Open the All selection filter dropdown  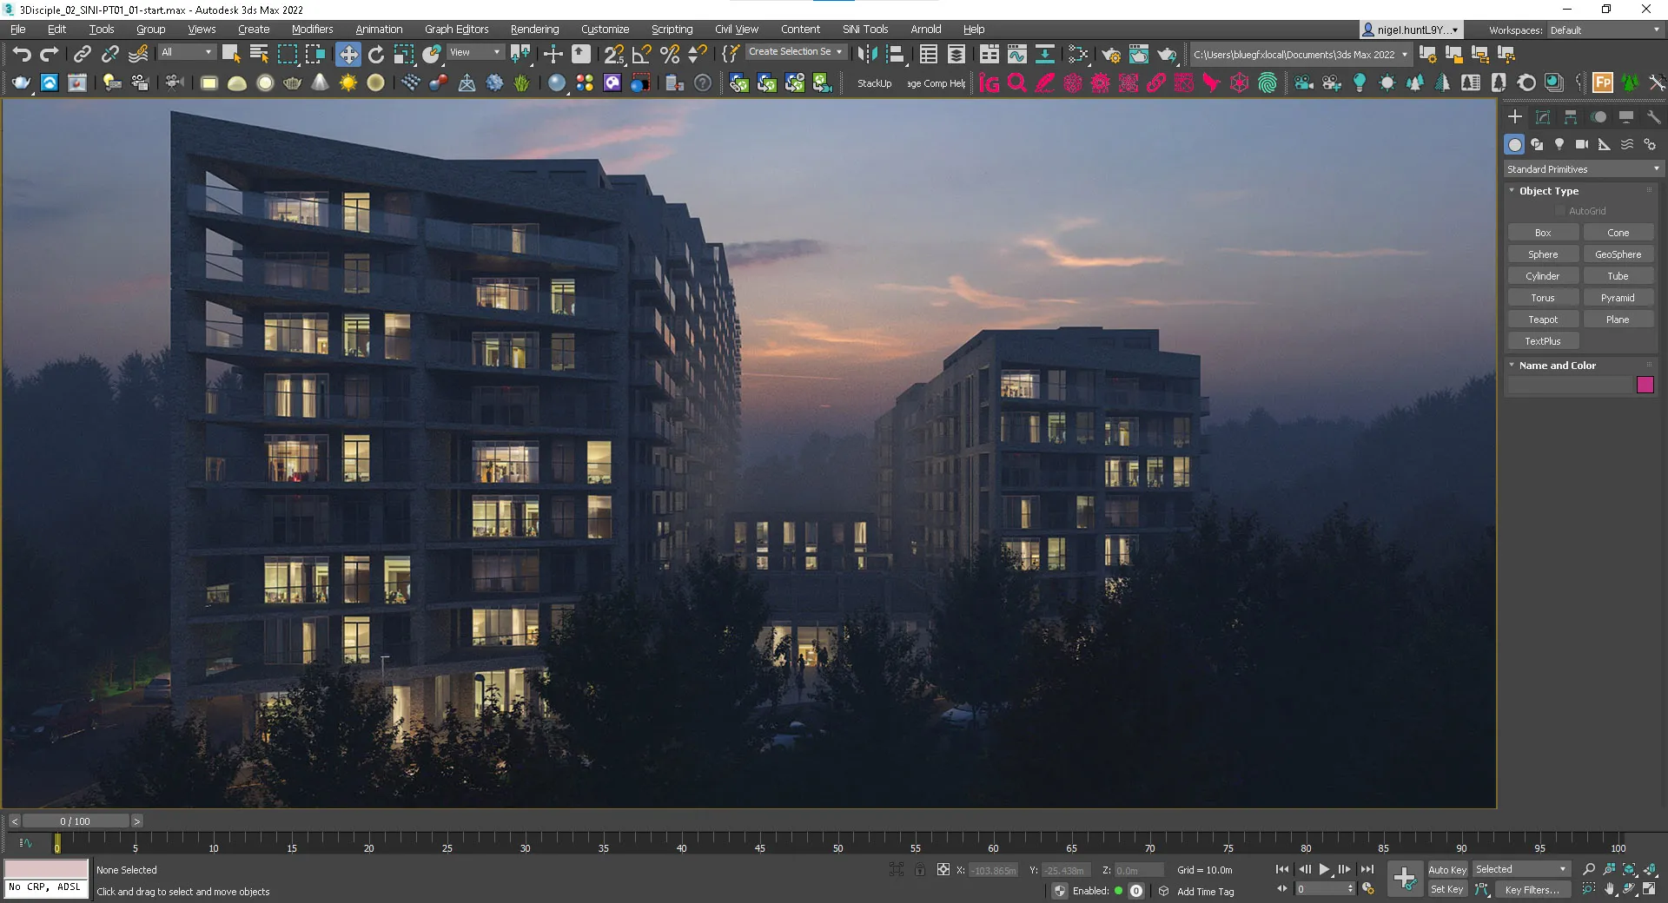point(186,52)
